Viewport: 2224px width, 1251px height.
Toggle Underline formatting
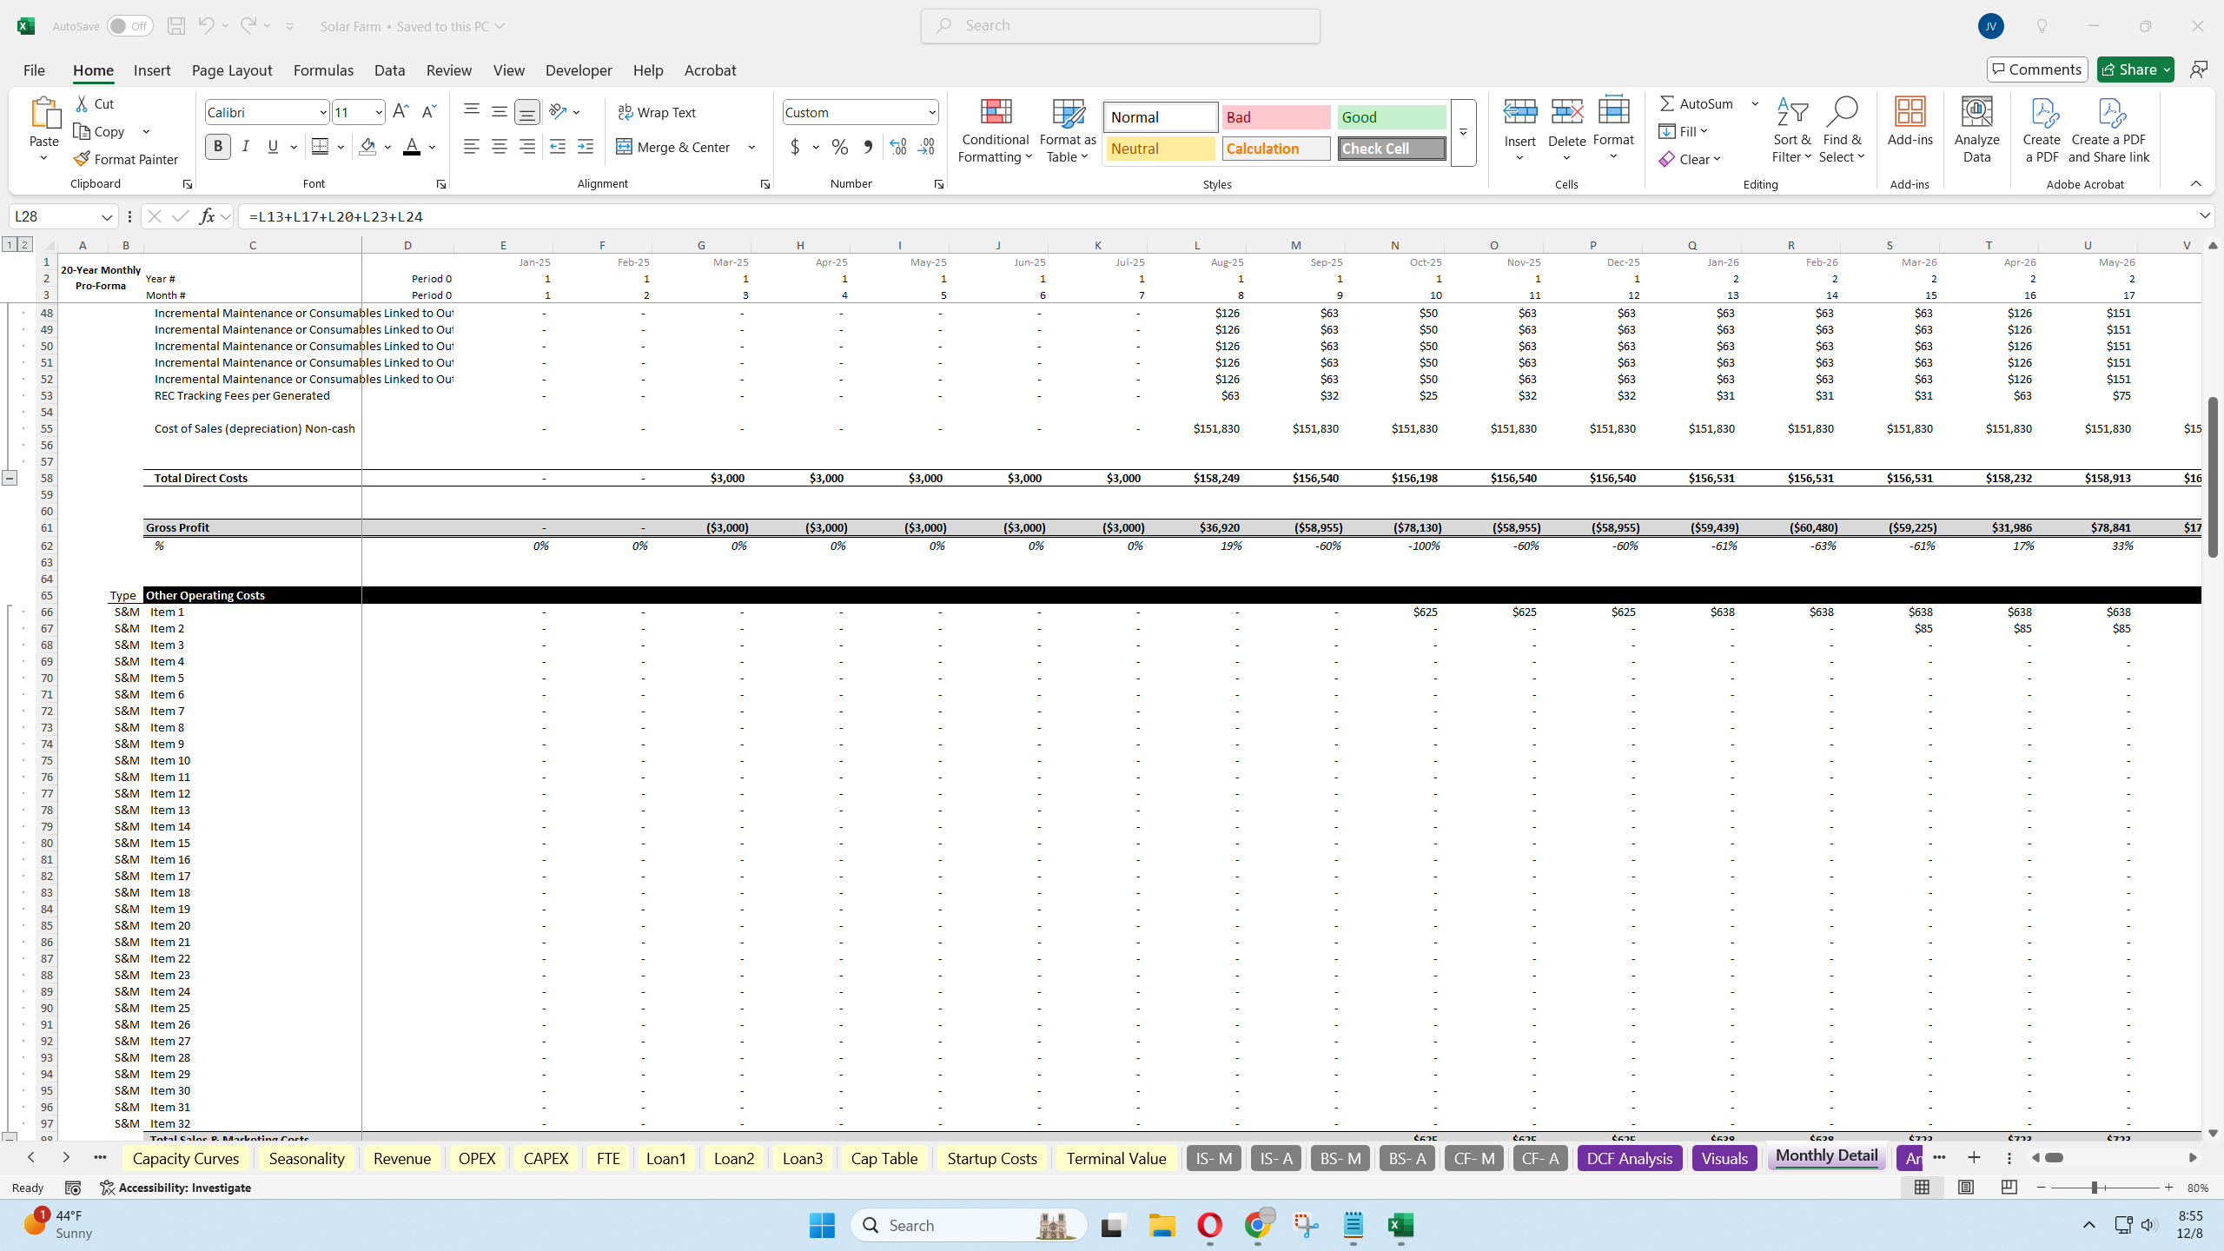(273, 147)
